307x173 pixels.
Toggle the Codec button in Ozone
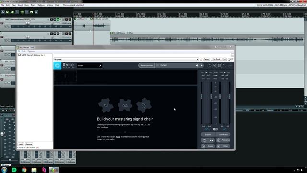[x=208, y=146]
